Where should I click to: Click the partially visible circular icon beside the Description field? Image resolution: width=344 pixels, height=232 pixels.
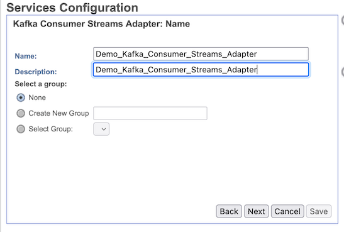pyautogui.click(x=343, y=72)
